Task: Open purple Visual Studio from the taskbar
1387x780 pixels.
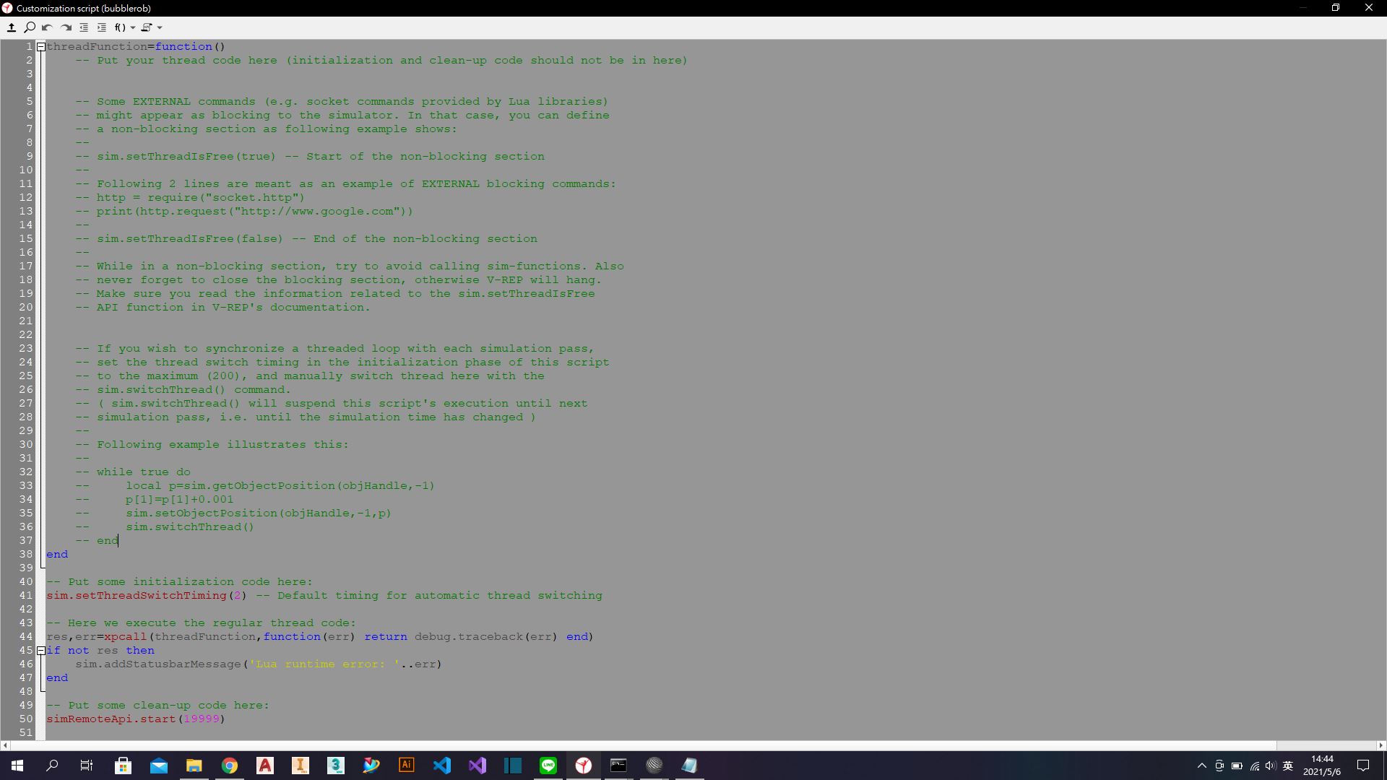Action: 478,766
